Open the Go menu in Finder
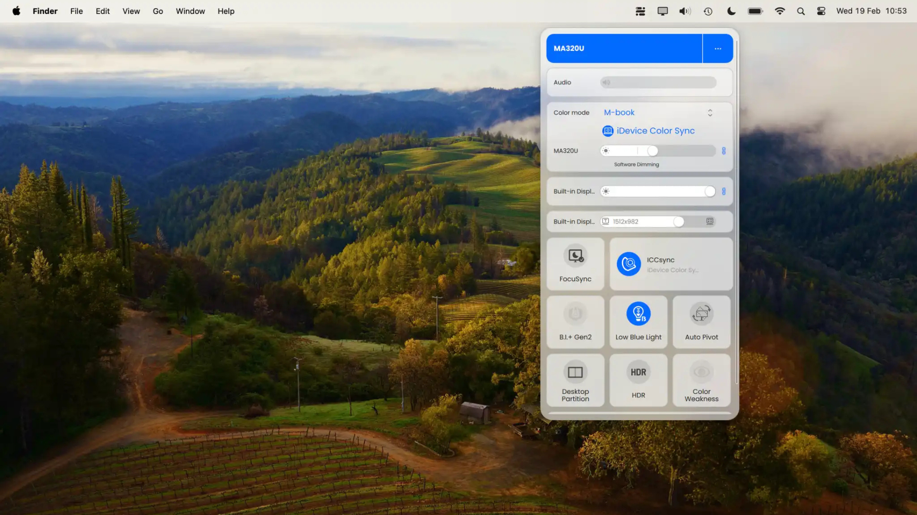917x515 pixels. [x=158, y=11]
